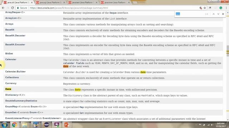Open the Calendar.Builder class link

click(15, 71)
